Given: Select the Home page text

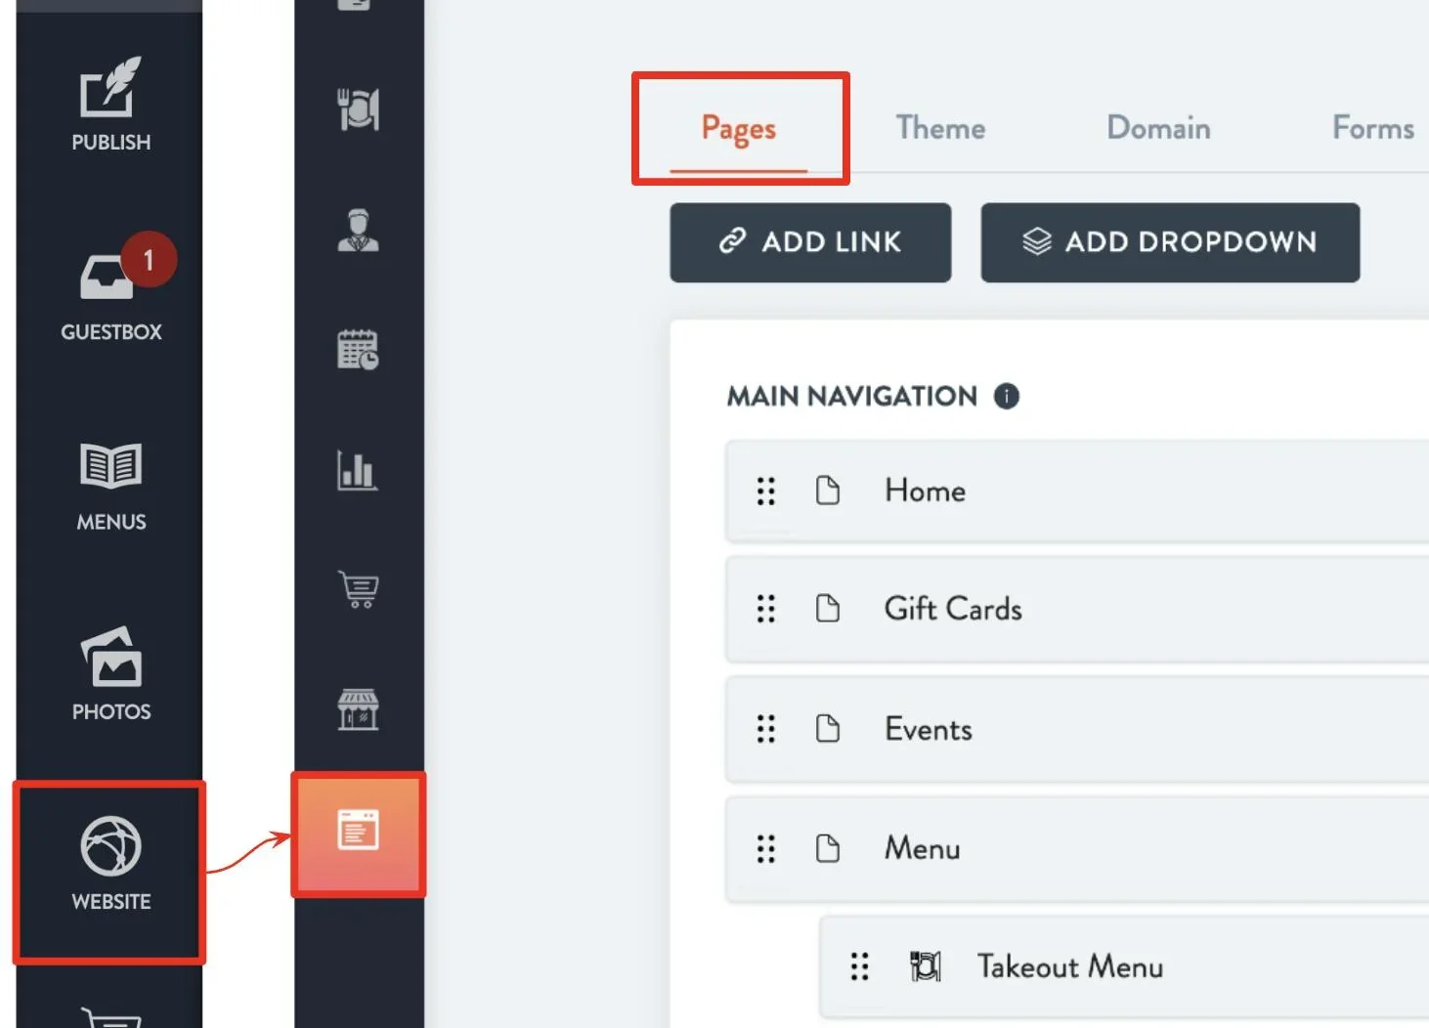Looking at the screenshot, I should click(925, 491).
